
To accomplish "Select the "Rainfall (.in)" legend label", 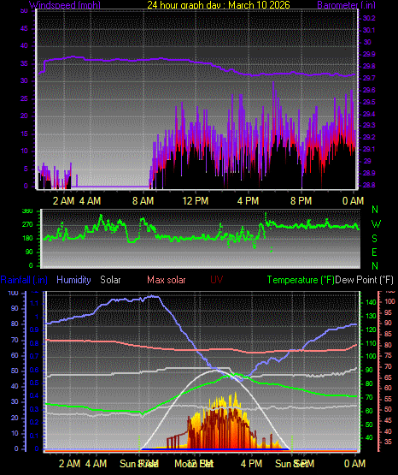I will [24, 280].
